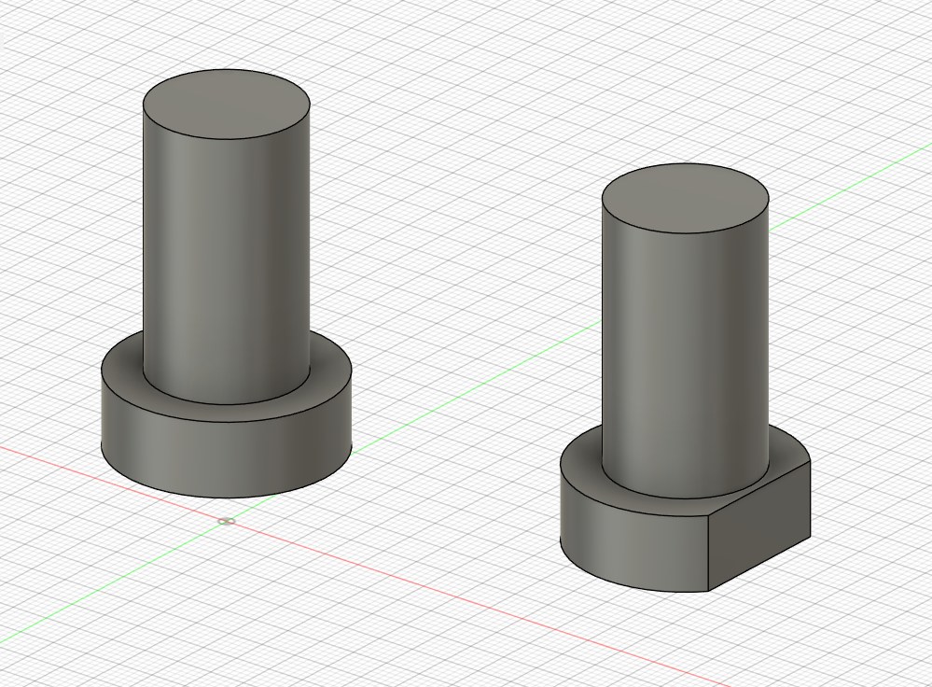
Task: Select the top circular face of left cylinder
Action: pyautogui.click(x=227, y=105)
